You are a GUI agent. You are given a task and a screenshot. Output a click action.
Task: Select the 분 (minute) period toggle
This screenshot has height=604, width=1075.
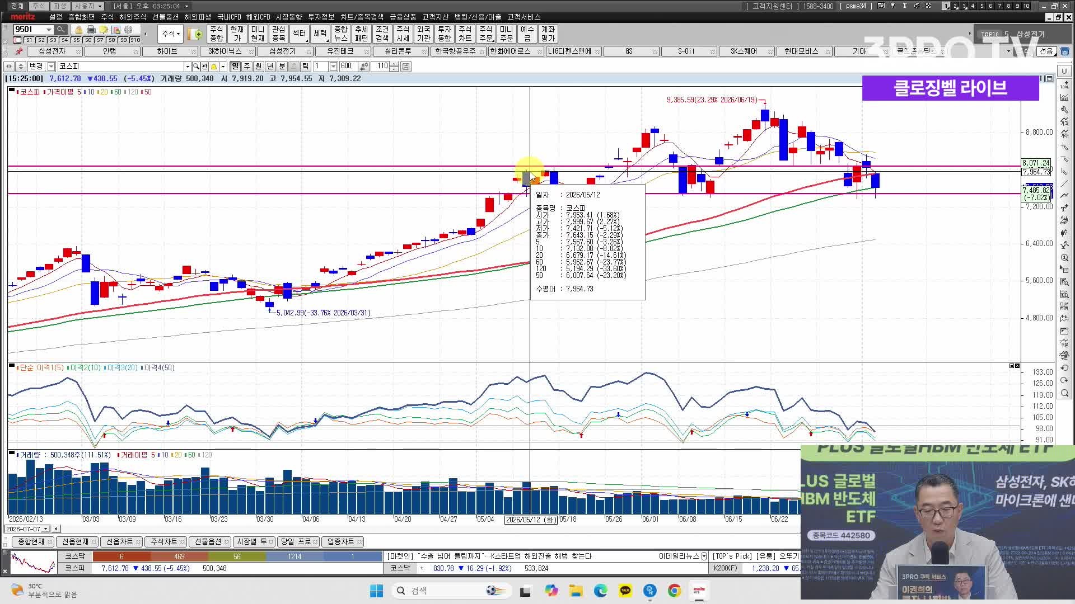point(282,66)
